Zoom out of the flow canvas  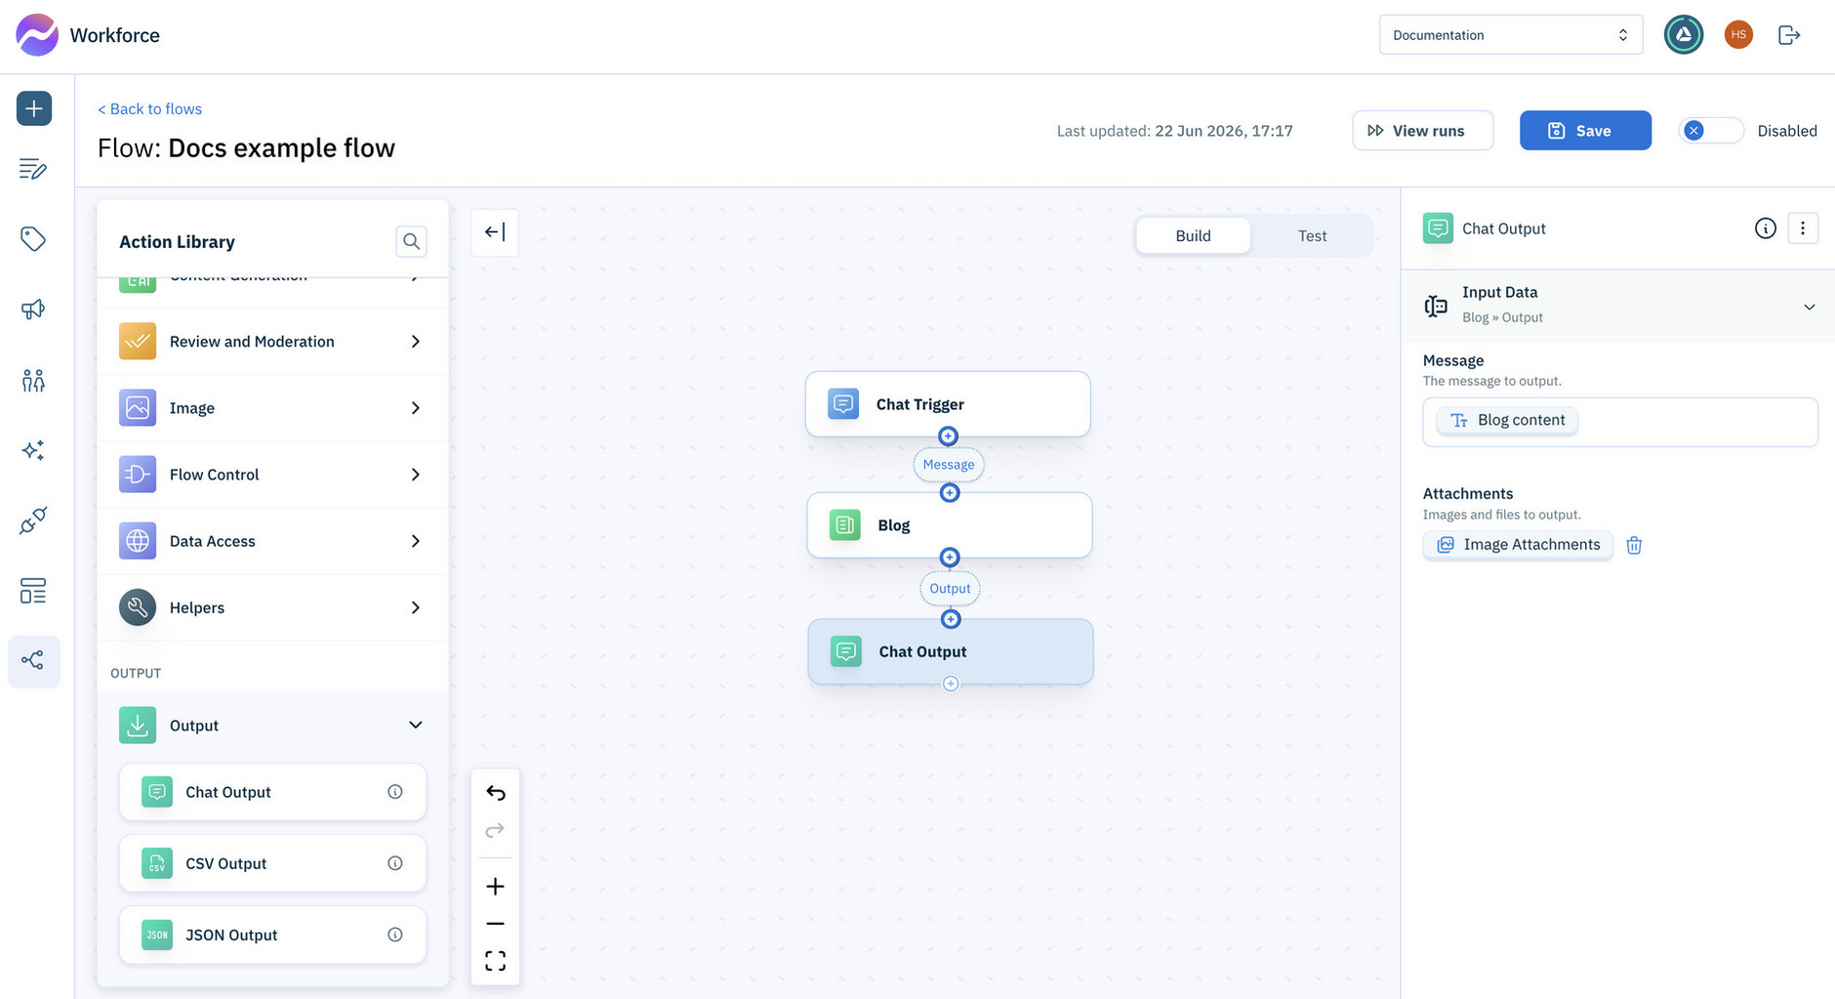(x=495, y=924)
